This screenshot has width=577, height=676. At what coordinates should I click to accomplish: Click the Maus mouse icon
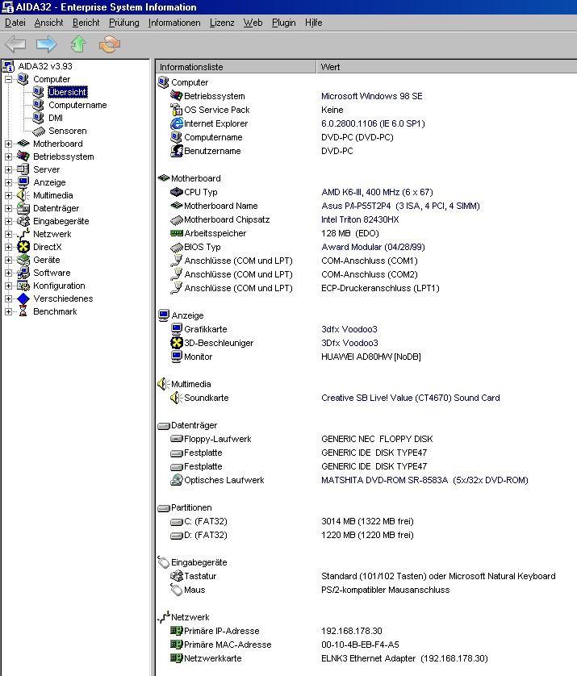177,590
